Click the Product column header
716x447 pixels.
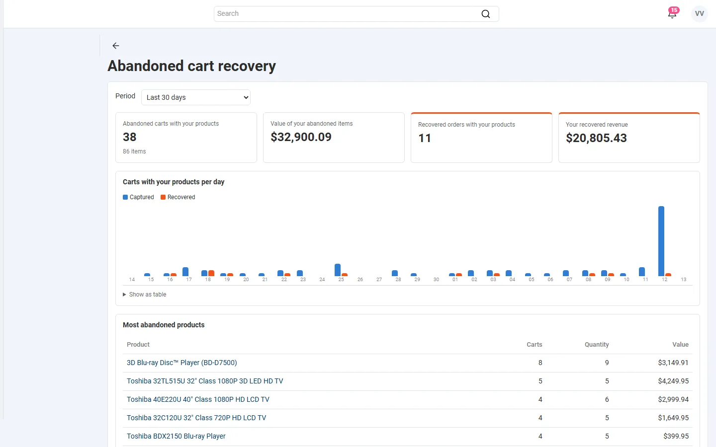coord(138,345)
